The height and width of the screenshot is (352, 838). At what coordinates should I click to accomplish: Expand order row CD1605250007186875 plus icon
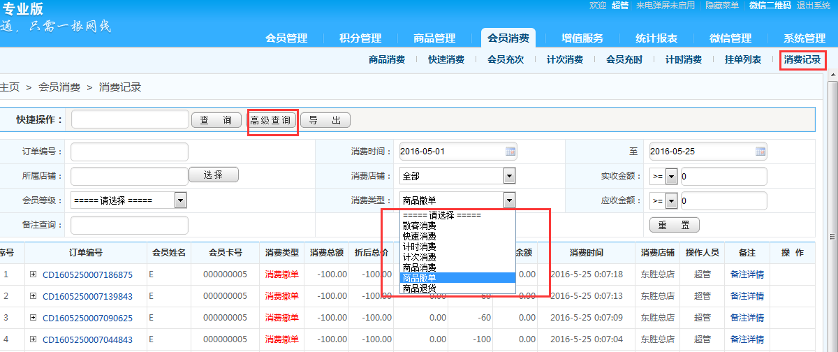(33, 274)
